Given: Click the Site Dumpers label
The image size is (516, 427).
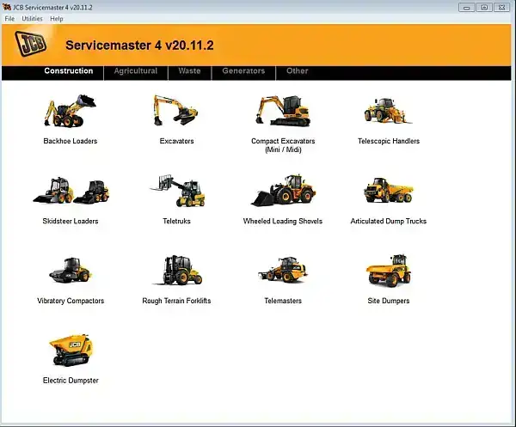Looking at the screenshot, I should pos(389,301).
